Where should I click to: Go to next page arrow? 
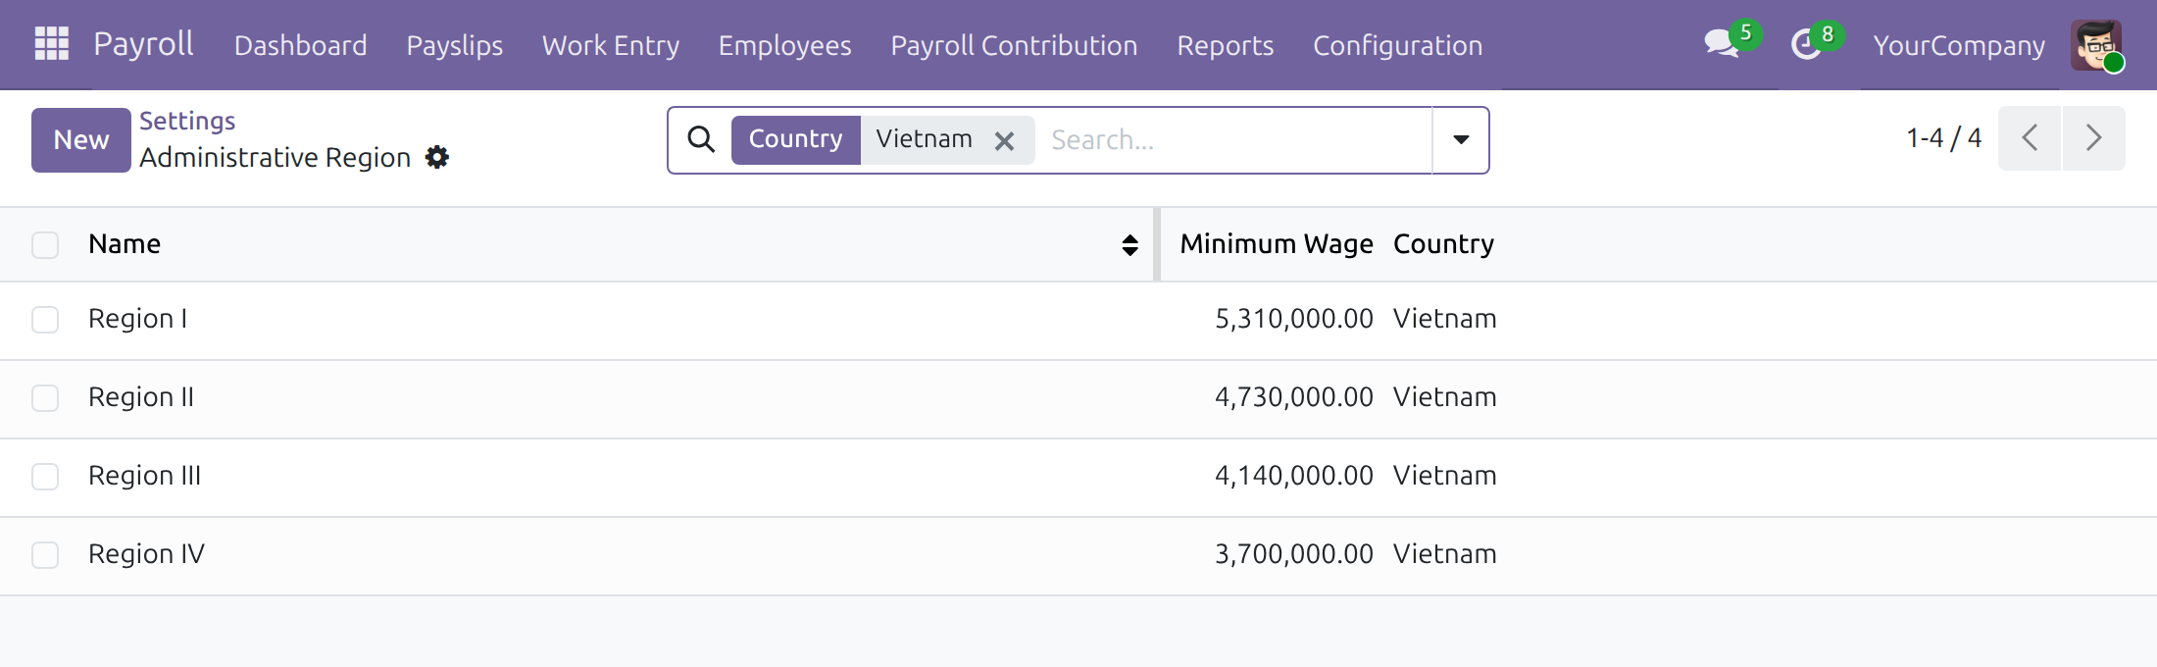[2093, 138]
